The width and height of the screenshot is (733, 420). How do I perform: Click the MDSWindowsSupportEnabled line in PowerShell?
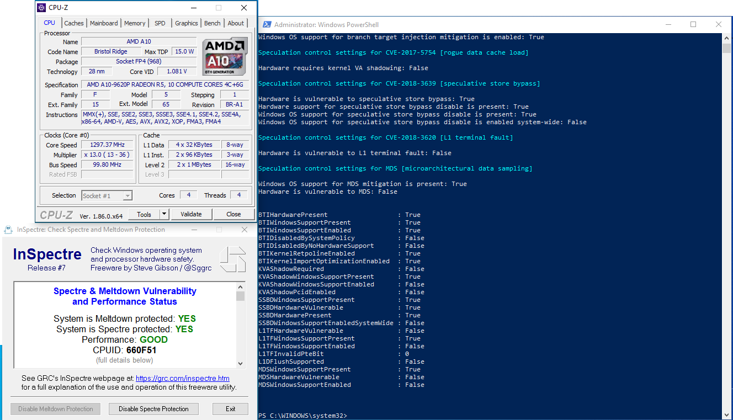[x=341, y=385]
